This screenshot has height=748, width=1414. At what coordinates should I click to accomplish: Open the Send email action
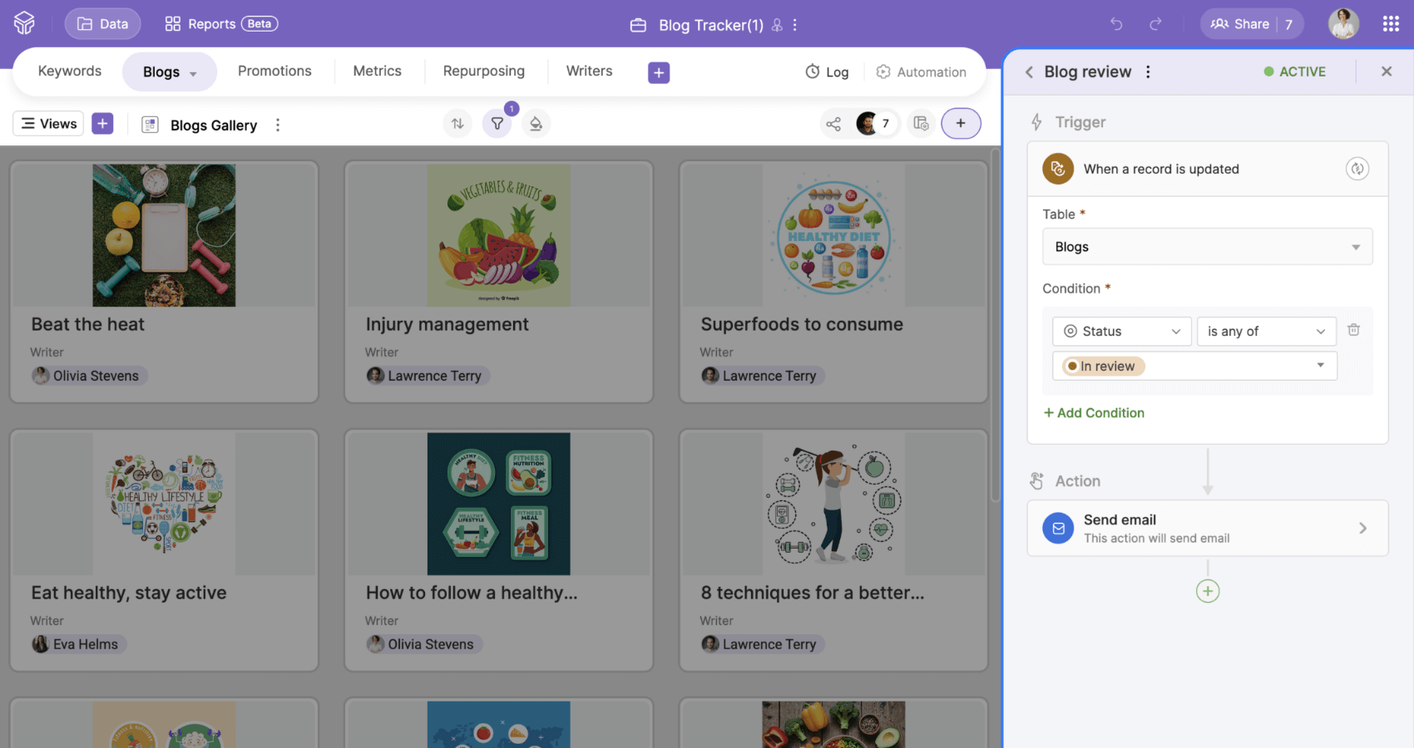point(1207,528)
